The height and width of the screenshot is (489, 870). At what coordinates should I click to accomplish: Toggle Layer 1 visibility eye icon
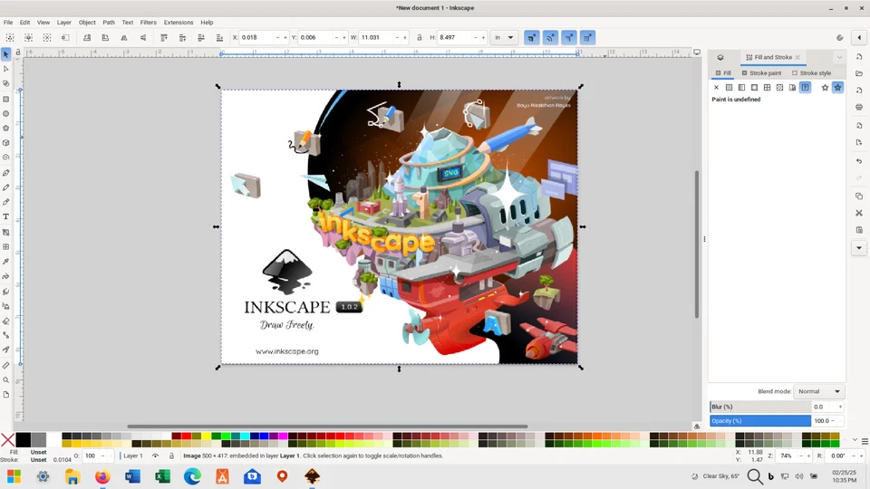155,456
